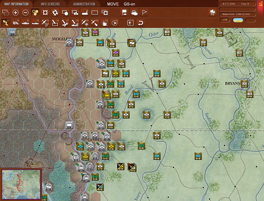The height and width of the screenshot is (201, 264).
Task: Click the Soviet hammer and sickle emblem
Action: point(261,4)
